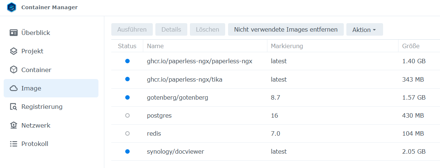Click the Löschen button
This screenshot has height=168, width=440.
pos(207,29)
